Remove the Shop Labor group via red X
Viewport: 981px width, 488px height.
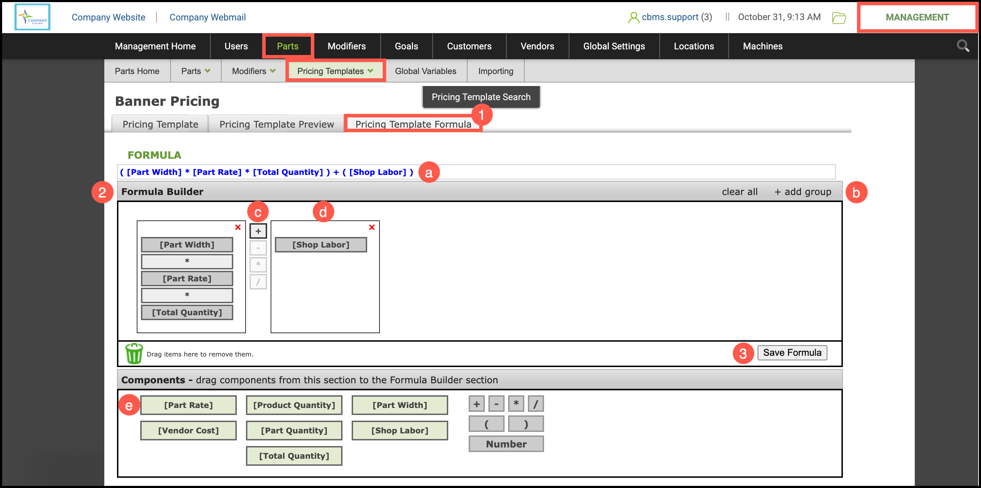pyautogui.click(x=372, y=227)
